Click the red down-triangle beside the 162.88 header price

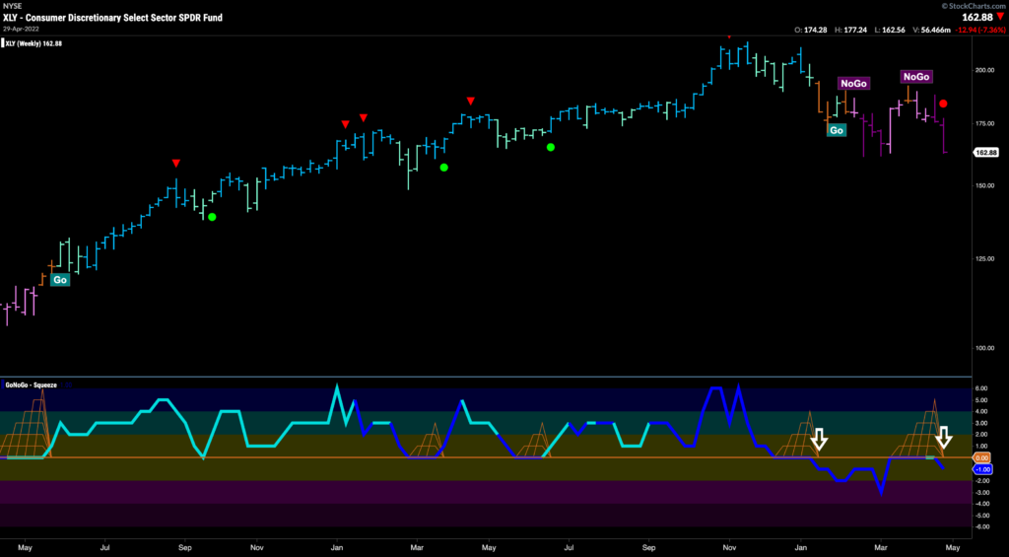(x=1000, y=18)
